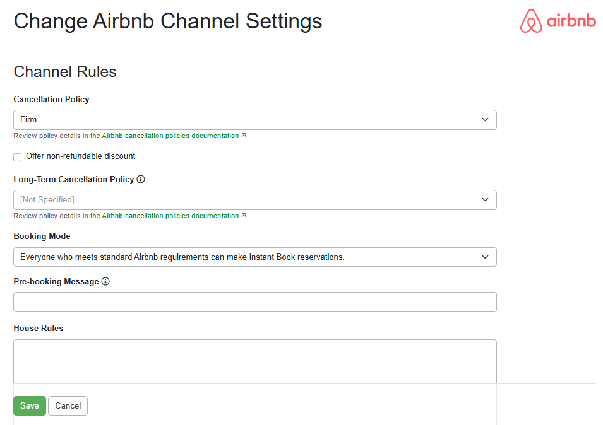Click the chevron on the Long-Term Cancellation dropdown
603x425 pixels.
point(485,199)
